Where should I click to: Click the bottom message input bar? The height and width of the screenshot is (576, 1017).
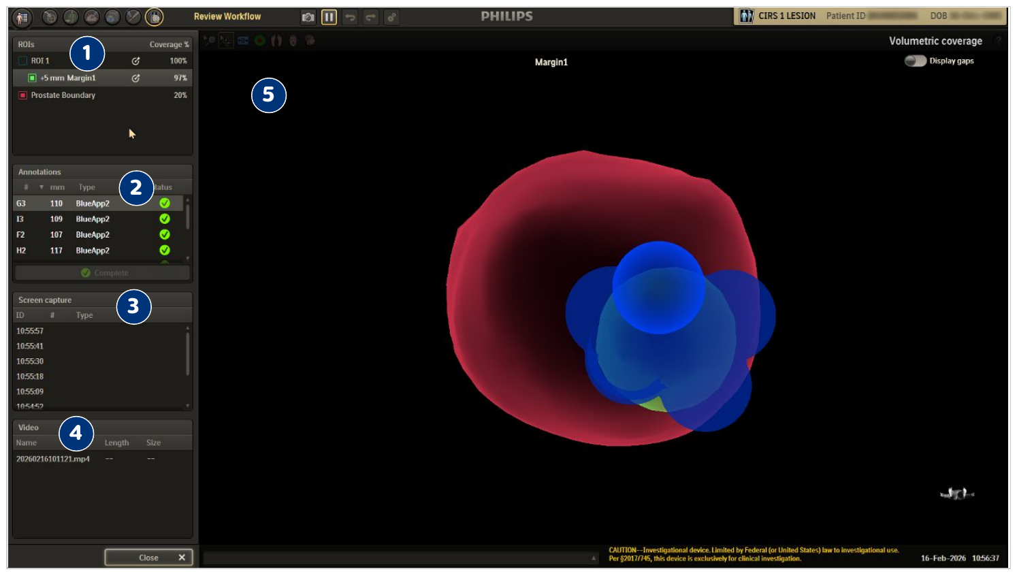point(402,558)
